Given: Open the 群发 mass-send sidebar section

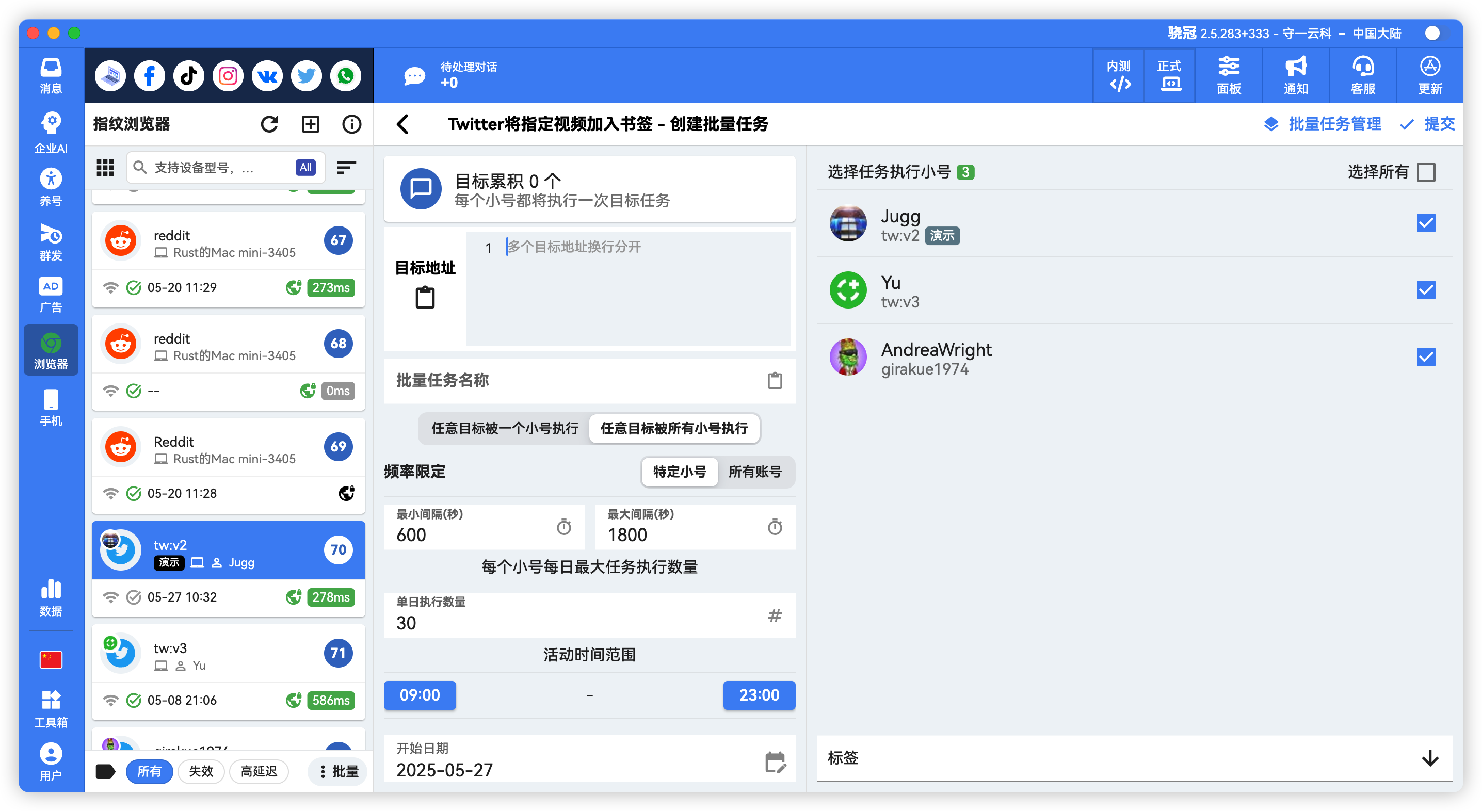Looking at the screenshot, I should coord(51,242).
